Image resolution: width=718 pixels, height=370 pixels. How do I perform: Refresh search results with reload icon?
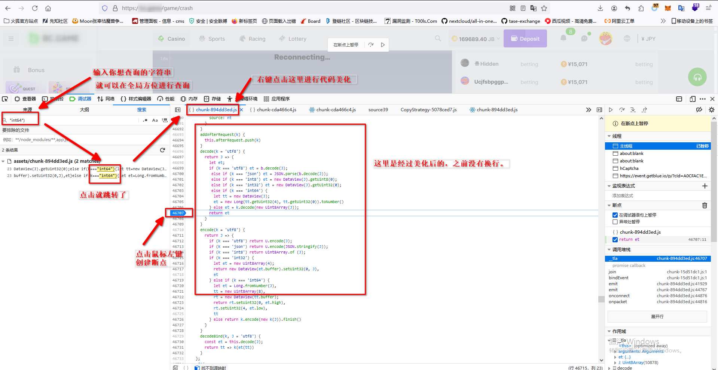tap(162, 150)
